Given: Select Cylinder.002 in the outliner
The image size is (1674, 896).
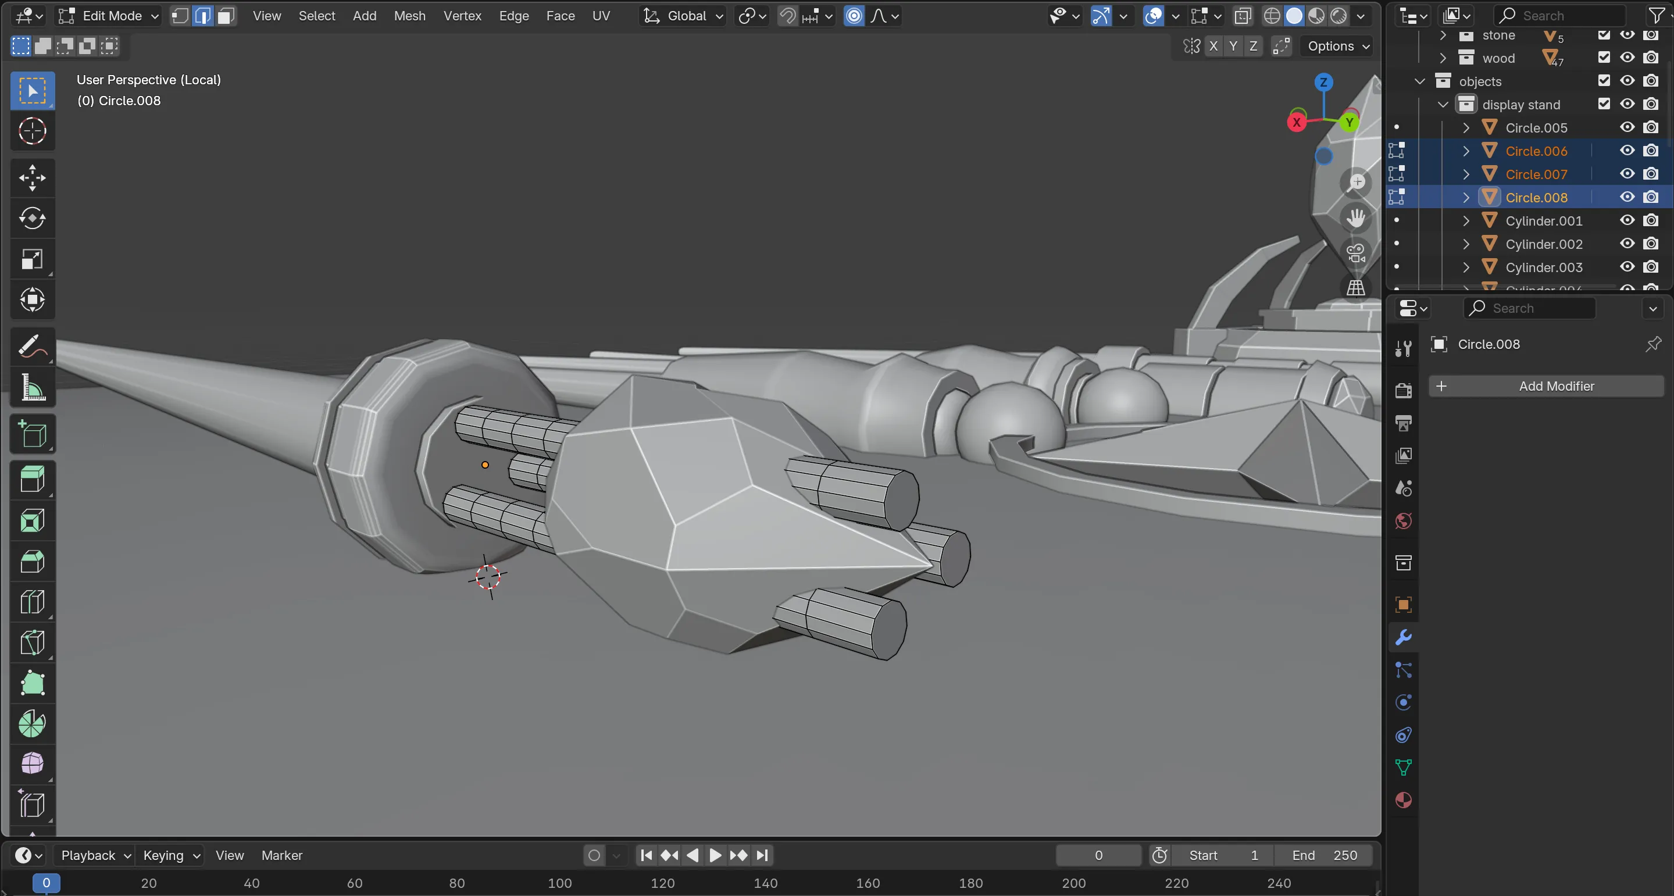Looking at the screenshot, I should pyautogui.click(x=1543, y=244).
